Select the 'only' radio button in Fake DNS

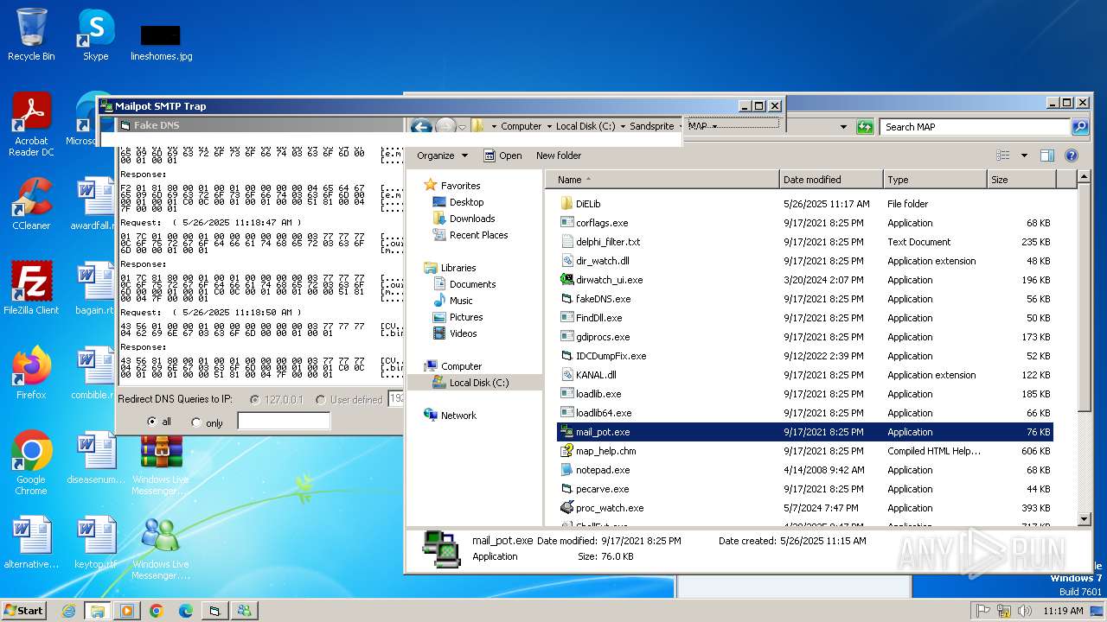[x=195, y=422]
